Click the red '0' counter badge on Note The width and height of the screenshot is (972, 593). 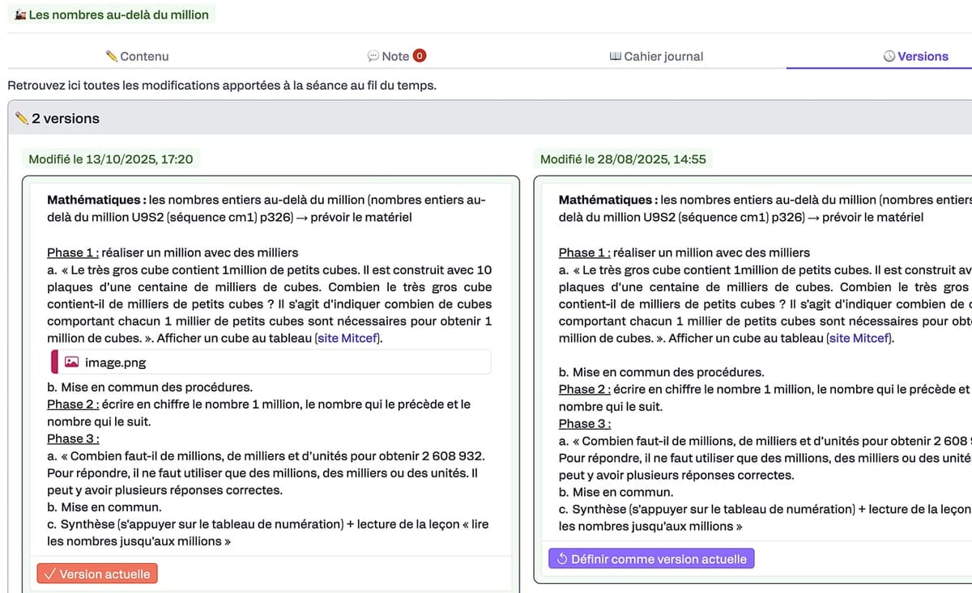pyautogui.click(x=418, y=56)
